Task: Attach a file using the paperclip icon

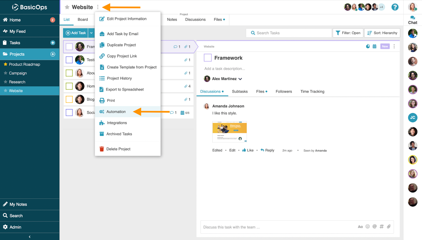Action: [389, 227]
